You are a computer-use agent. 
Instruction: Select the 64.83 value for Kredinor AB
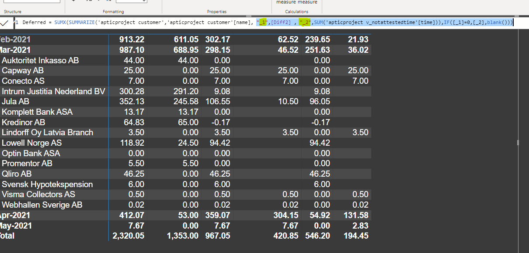(x=134, y=123)
